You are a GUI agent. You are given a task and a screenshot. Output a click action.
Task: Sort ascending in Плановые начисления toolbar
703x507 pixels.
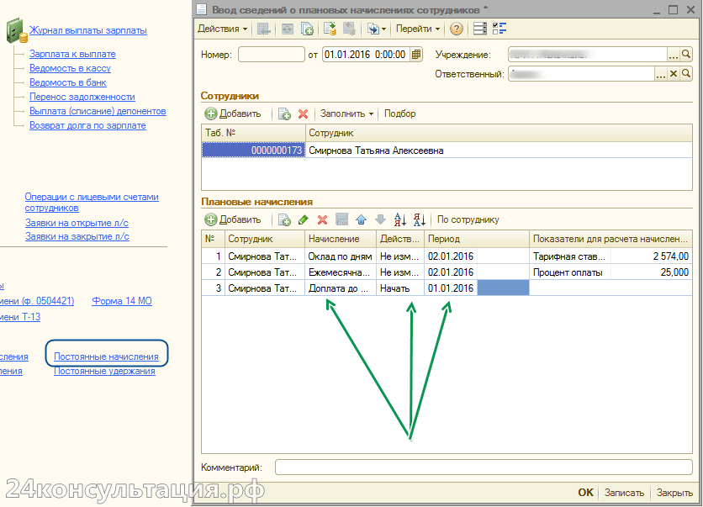[x=400, y=219]
